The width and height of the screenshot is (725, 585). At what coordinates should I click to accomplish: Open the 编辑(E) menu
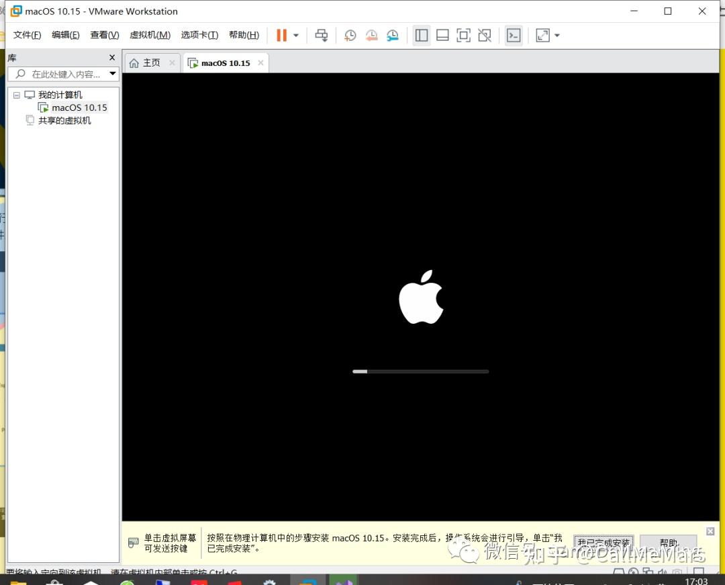tap(66, 35)
